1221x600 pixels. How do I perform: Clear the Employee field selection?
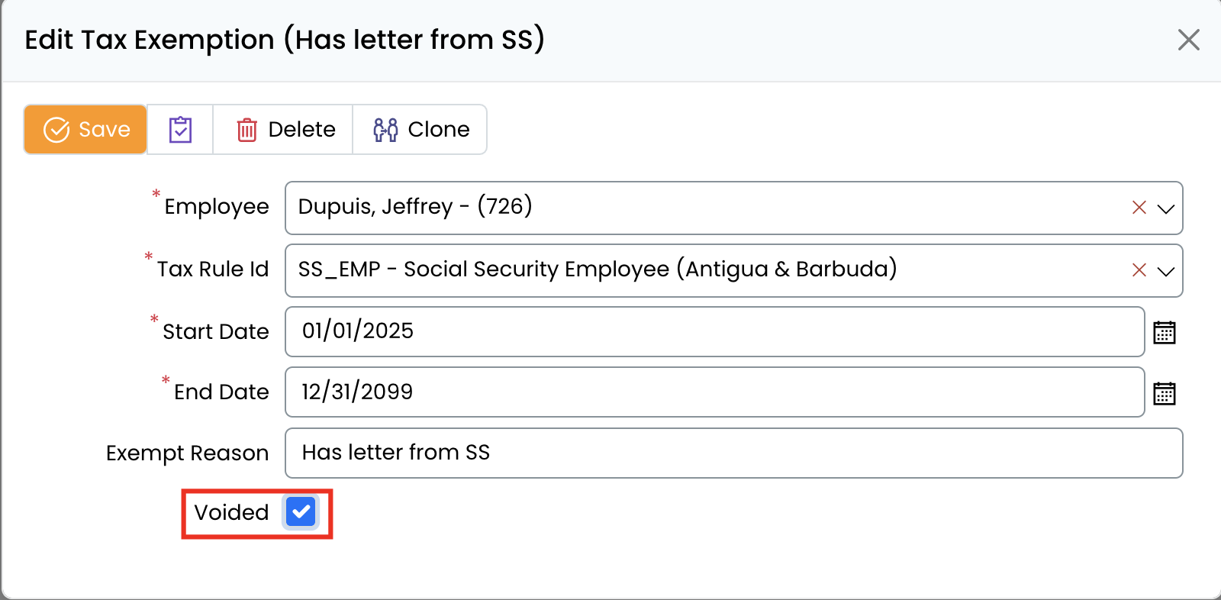pos(1139,208)
